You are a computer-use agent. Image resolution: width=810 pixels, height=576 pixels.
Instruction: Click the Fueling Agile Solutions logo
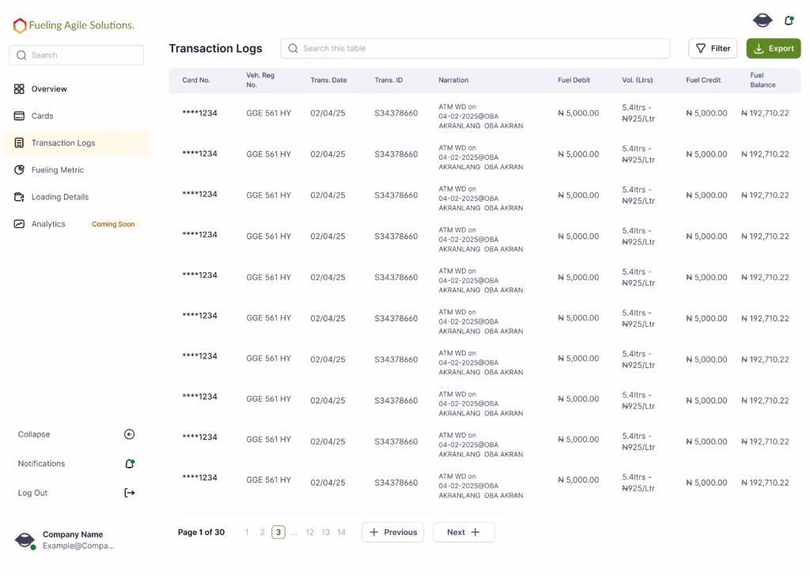74,25
